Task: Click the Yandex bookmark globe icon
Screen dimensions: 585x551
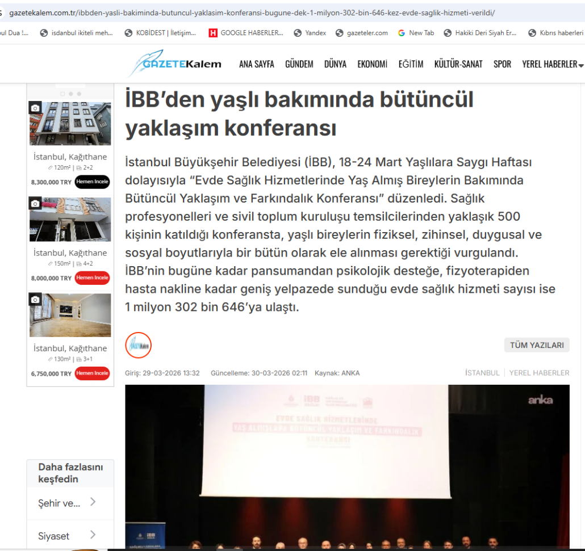Action: [298, 33]
